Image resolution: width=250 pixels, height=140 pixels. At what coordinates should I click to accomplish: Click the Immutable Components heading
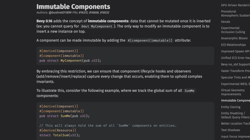coord(73,7)
